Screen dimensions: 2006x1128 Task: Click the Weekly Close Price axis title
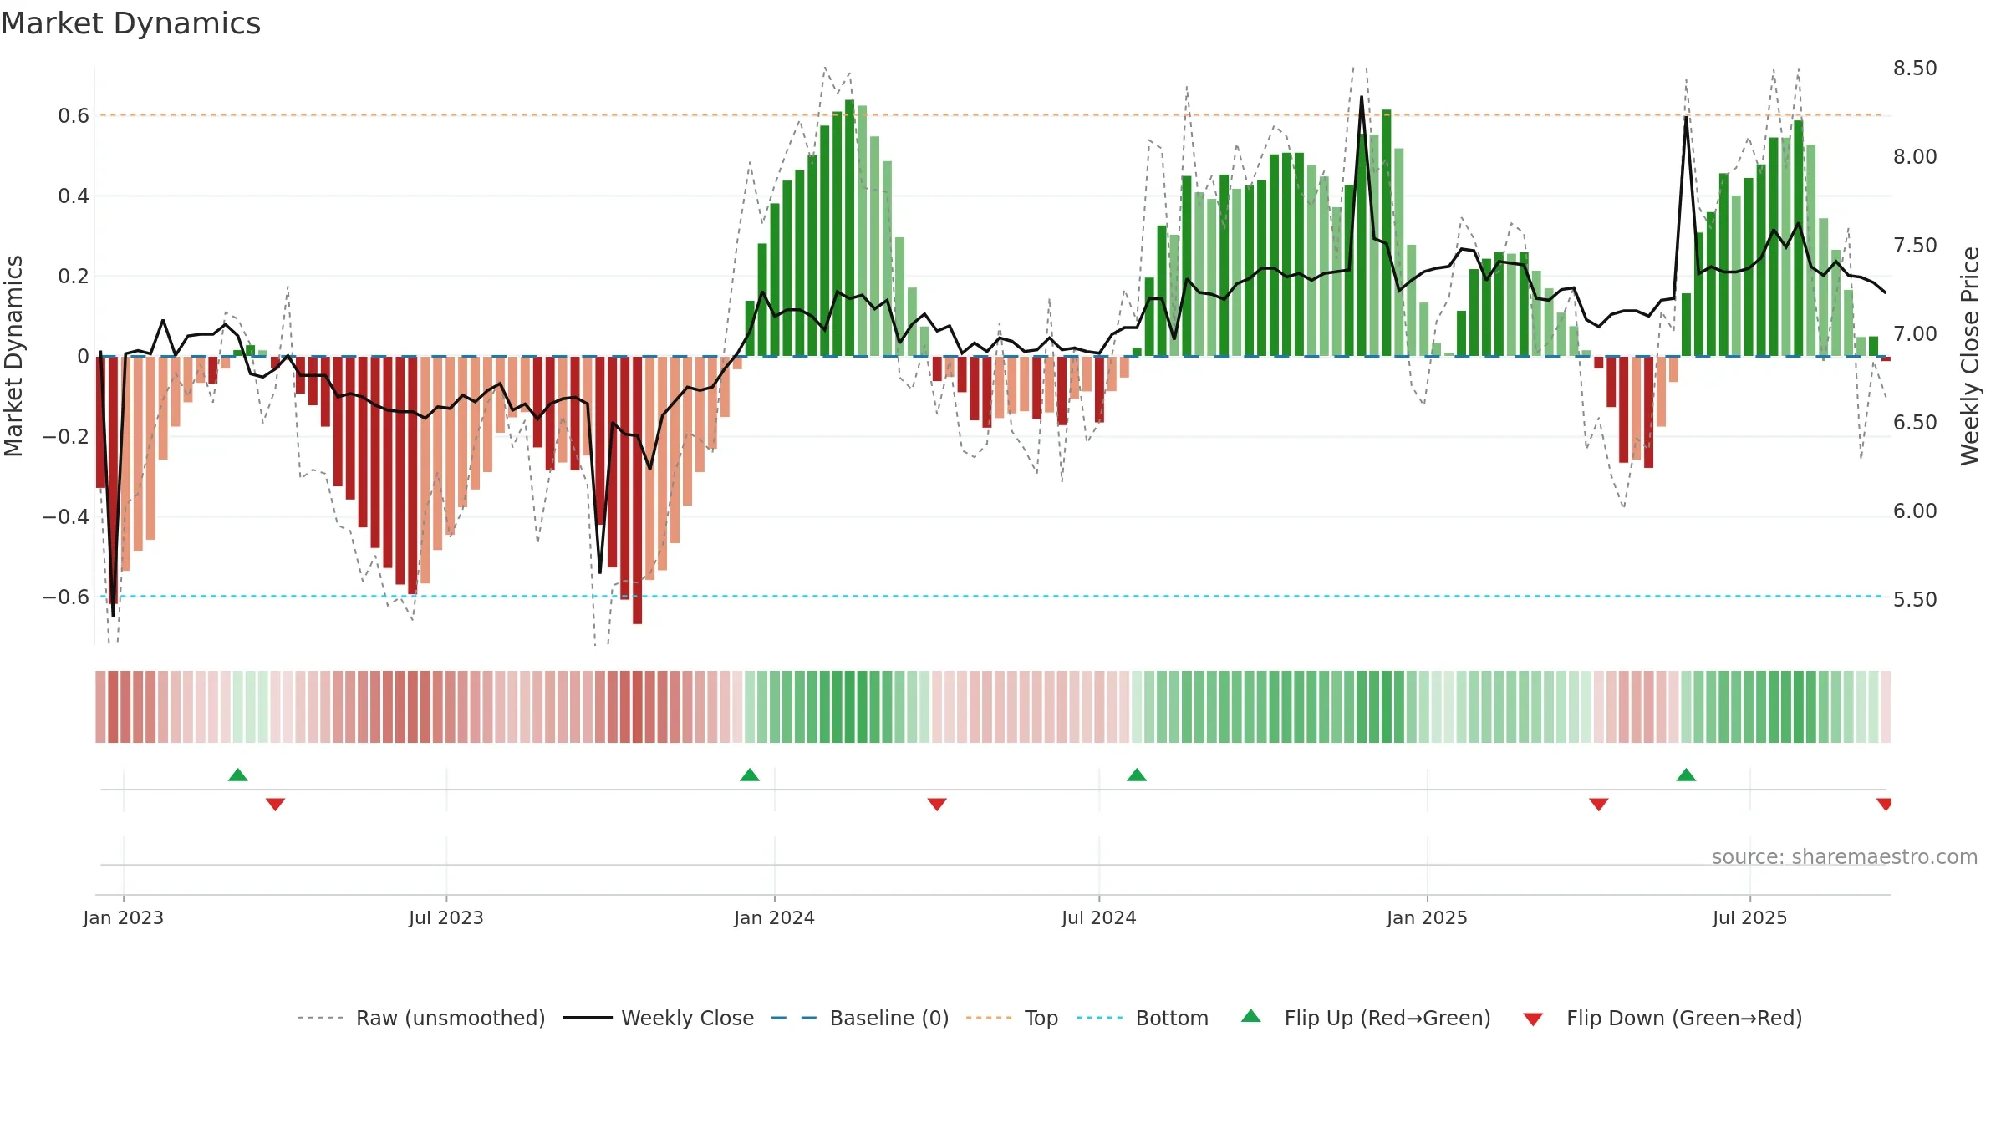tap(1970, 356)
